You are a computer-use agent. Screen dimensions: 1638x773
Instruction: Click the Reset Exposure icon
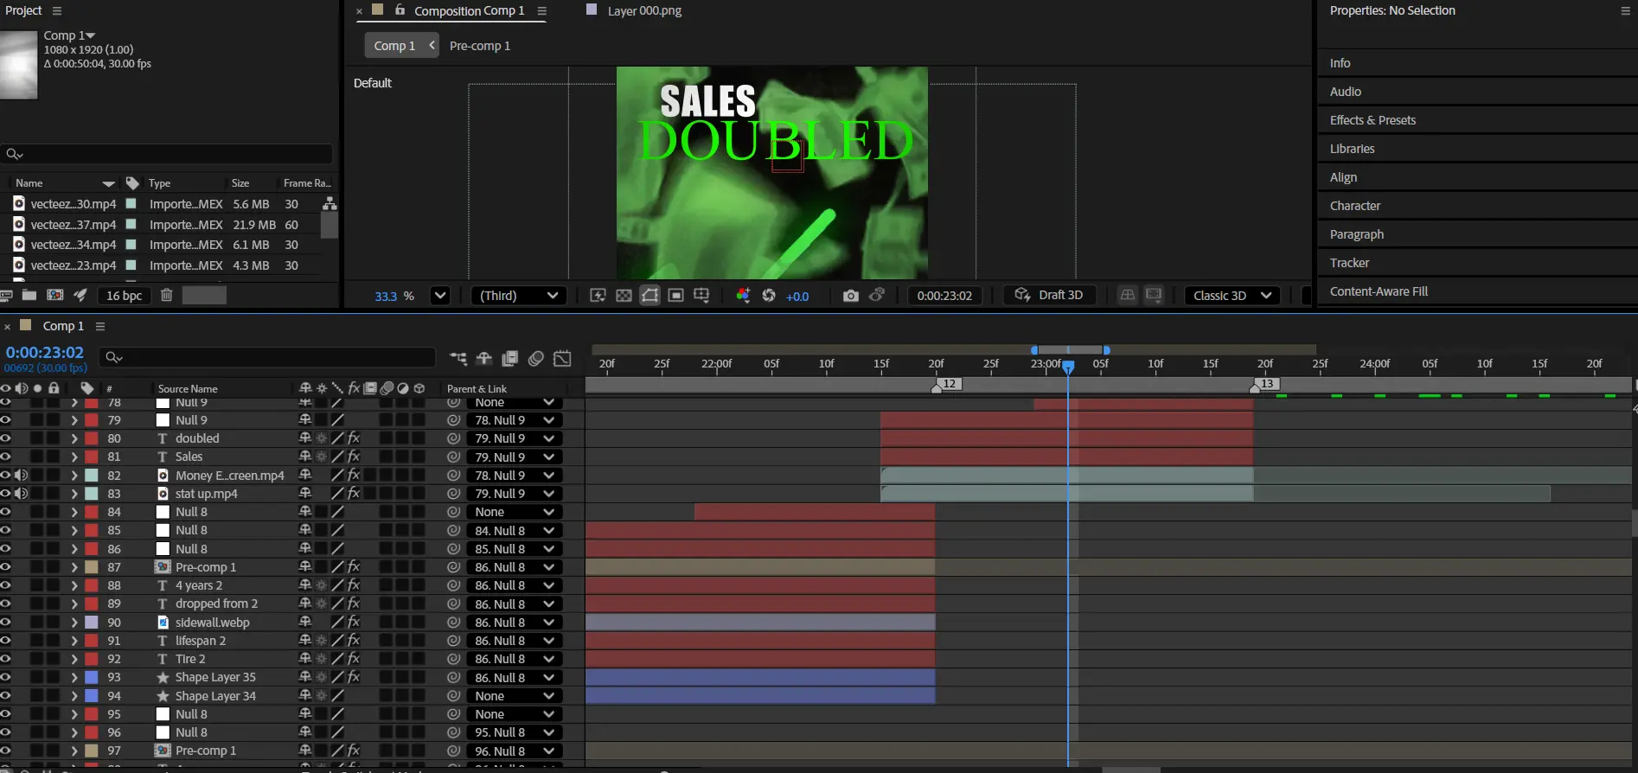(768, 296)
